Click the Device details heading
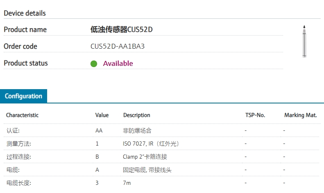Image resolution: width=324 pixels, height=193 pixels. point(25,13)
